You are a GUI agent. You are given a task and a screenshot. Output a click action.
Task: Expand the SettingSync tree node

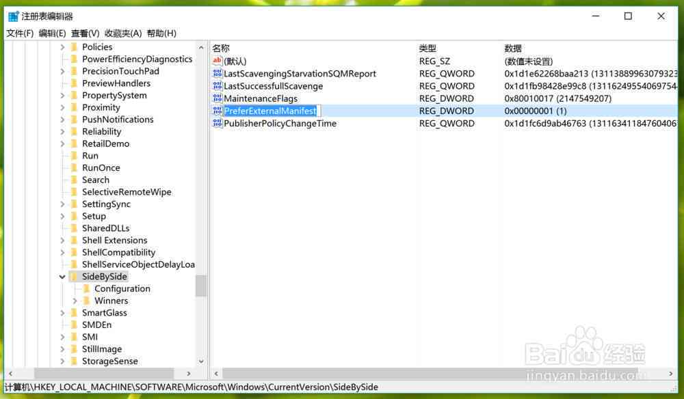click(x=62, y=204)
